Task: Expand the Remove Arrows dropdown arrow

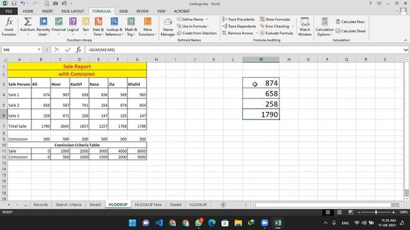Action: pos(256,33)
